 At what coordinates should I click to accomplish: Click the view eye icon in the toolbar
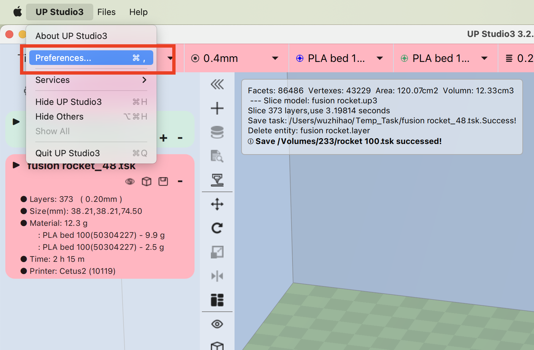217,324
